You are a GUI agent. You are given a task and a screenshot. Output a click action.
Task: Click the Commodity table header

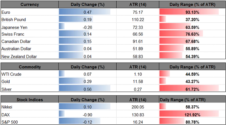[x=30, y=67]
